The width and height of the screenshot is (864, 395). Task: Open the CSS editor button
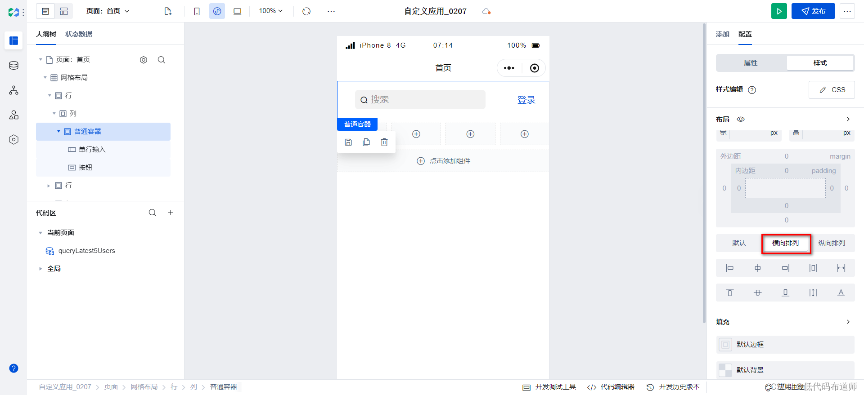(832, 90)
